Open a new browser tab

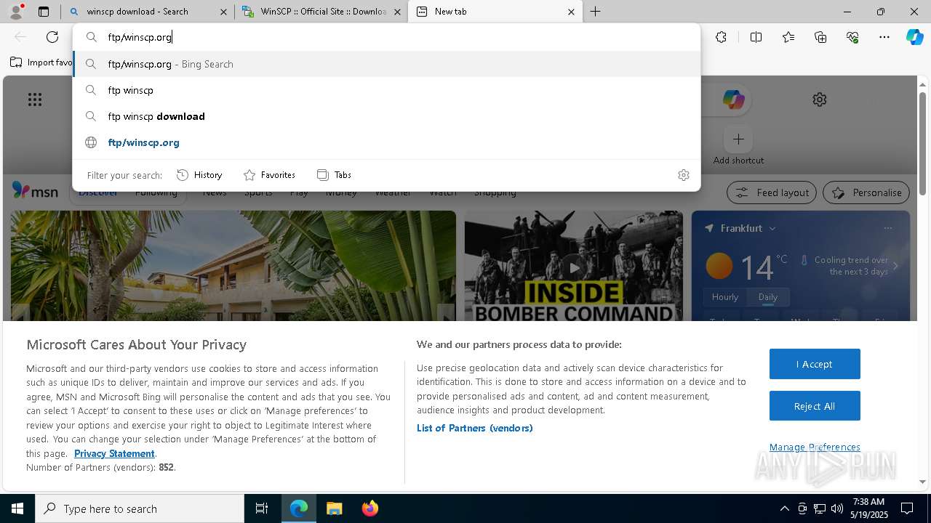click(595, 12)
